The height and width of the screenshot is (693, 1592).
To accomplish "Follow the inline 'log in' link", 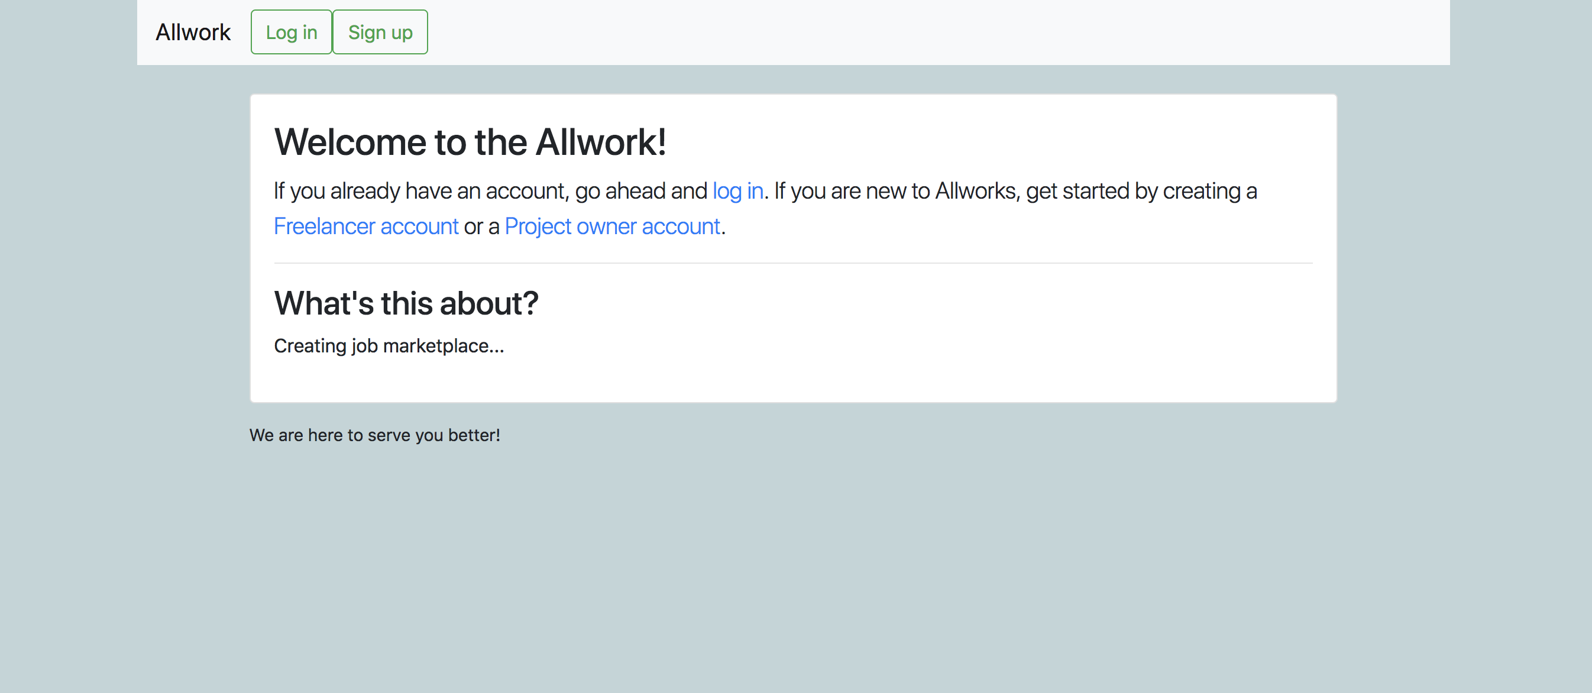I will [737, 191].
